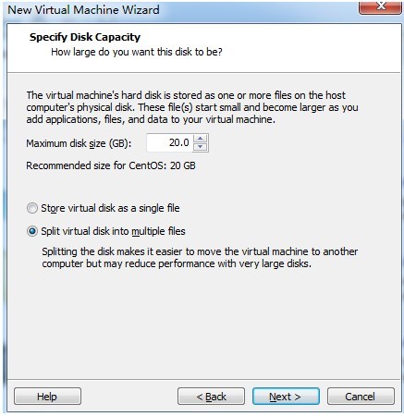
Task: Continue with the Next > button
Action: [x=286, y=397]
